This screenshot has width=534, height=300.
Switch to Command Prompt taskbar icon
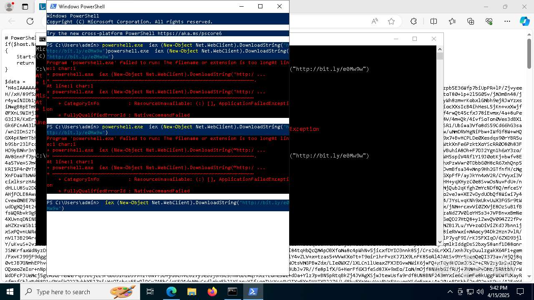[x=232, y=292]
